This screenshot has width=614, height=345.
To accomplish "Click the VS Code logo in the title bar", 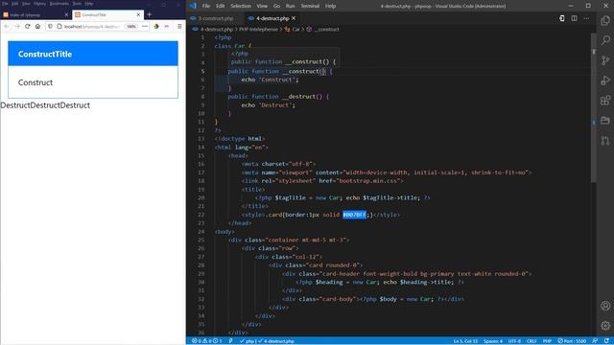I will click(193, 6).
